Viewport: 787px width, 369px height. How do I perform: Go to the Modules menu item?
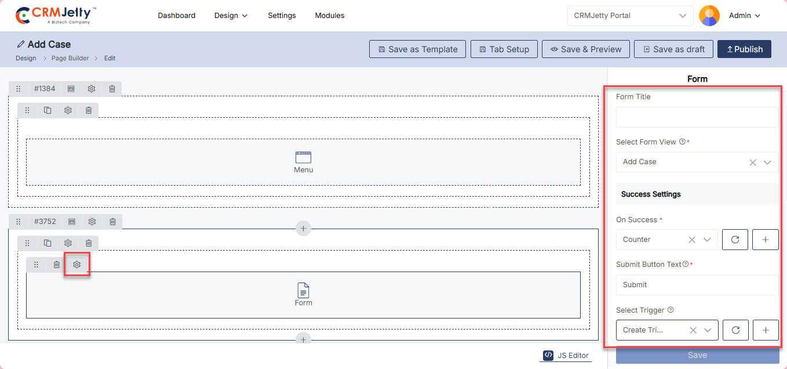(x=329, y=16)
